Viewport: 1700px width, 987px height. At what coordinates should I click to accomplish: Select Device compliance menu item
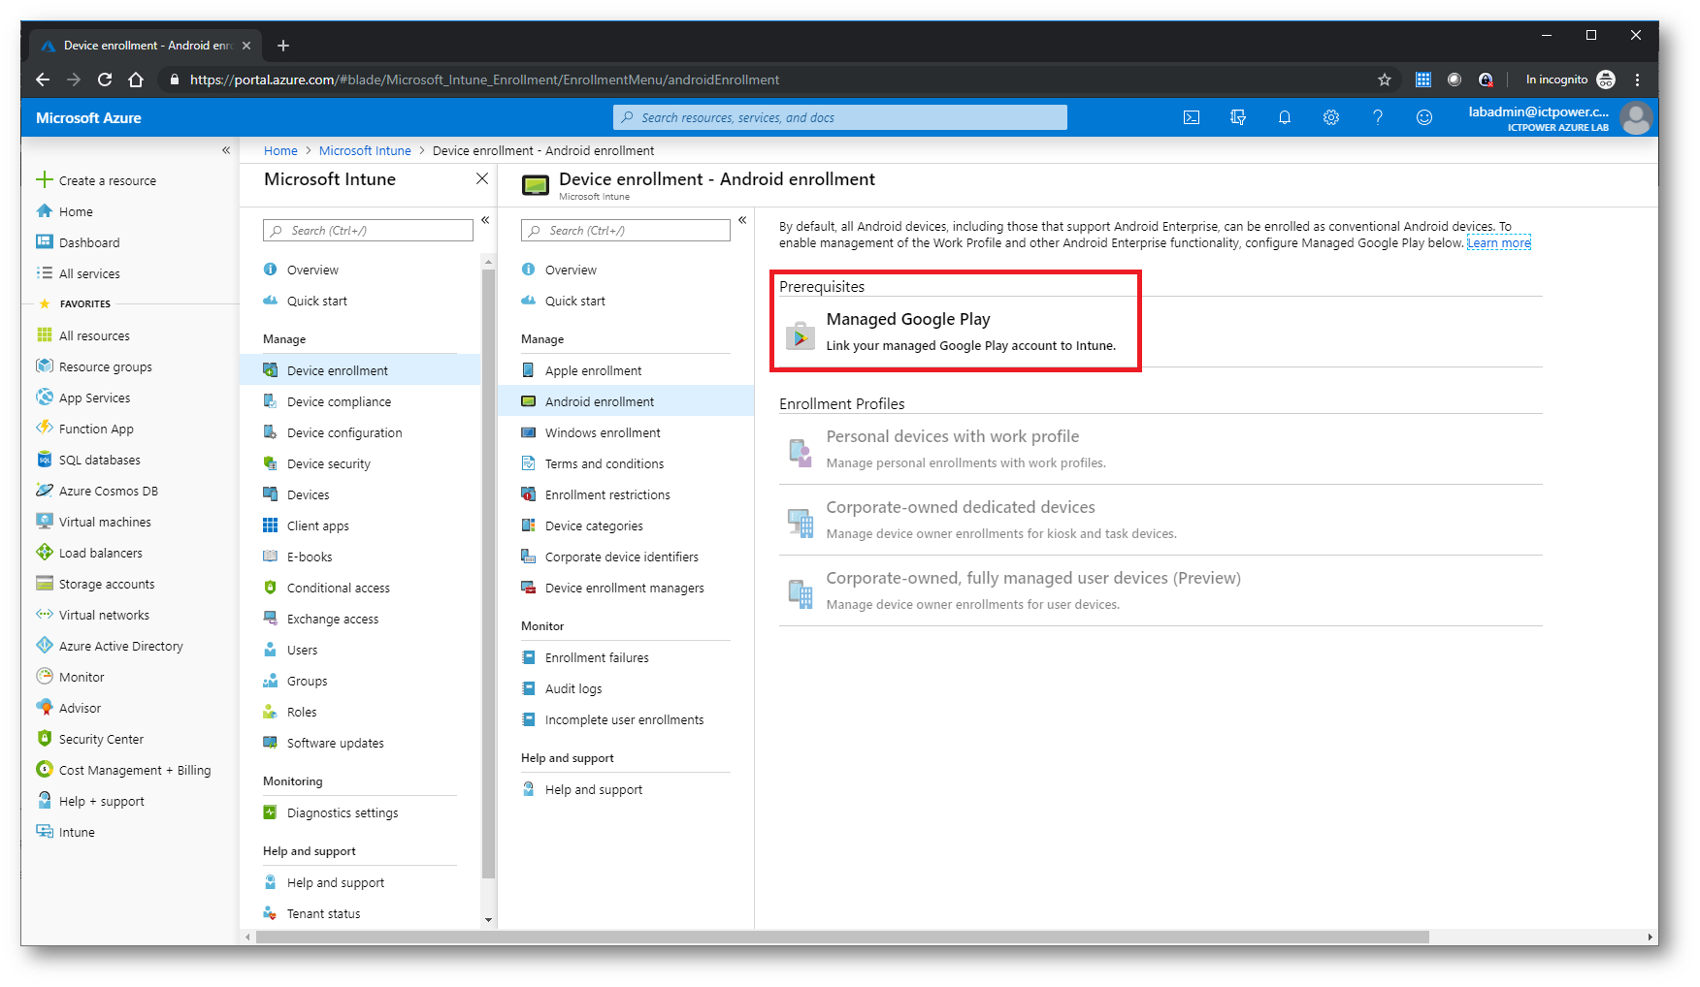[360, 401]
